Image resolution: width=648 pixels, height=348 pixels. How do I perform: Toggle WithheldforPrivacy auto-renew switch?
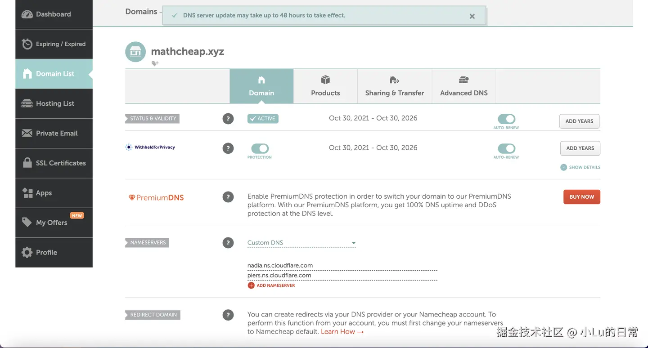506,148
